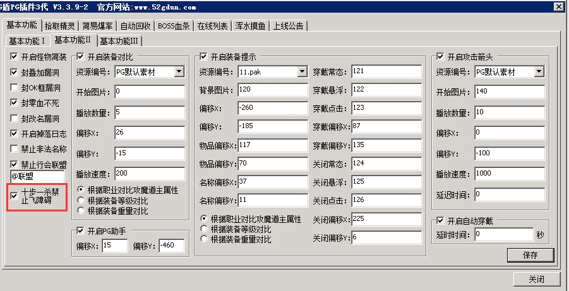The height and width of the screenshot is (291, 569).
Task: Click the @联盟 text field
Action: (38, 178)
